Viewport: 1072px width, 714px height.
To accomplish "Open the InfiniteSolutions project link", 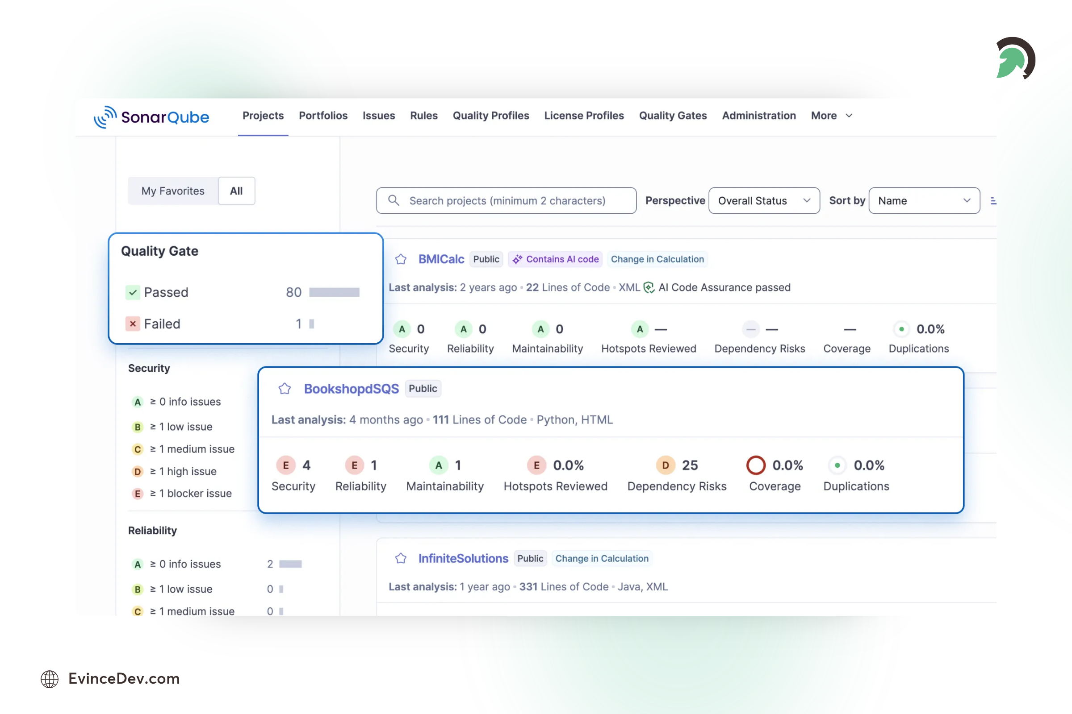I will pos(463,558).
